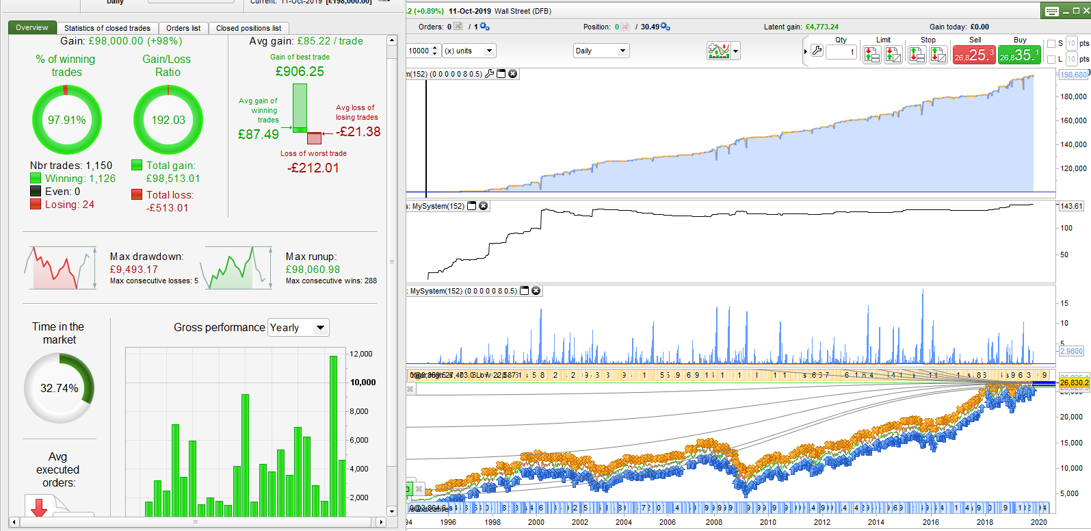This screenshot has height=531, width=1091.
Task: Enable the S pts checkbox
Action: pyautogui.click(x=1051, y=44)
